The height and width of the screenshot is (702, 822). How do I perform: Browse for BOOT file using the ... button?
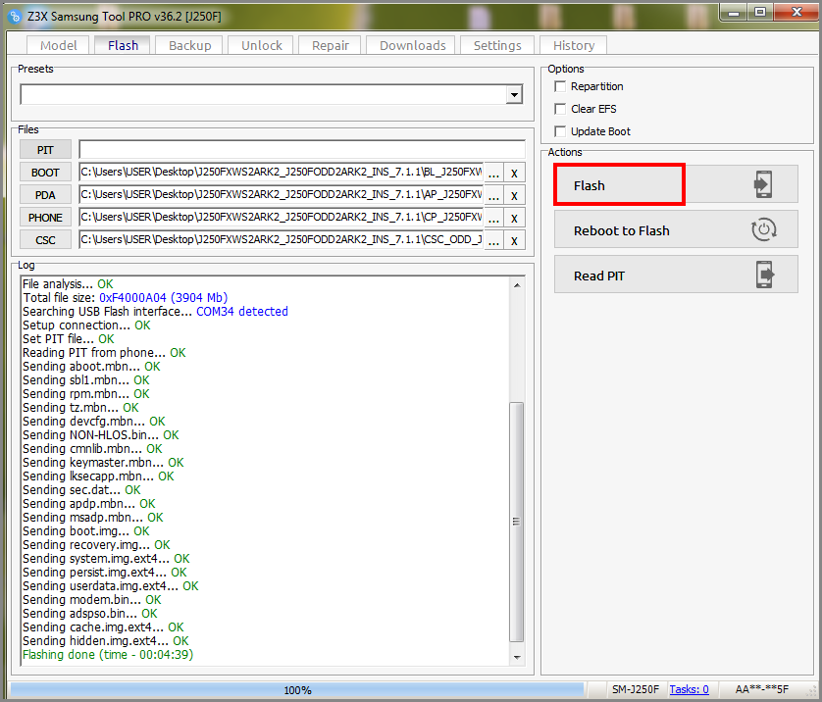tap(493, 173)
